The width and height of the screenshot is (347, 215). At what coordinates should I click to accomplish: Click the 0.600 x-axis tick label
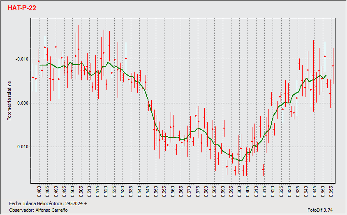239,192
